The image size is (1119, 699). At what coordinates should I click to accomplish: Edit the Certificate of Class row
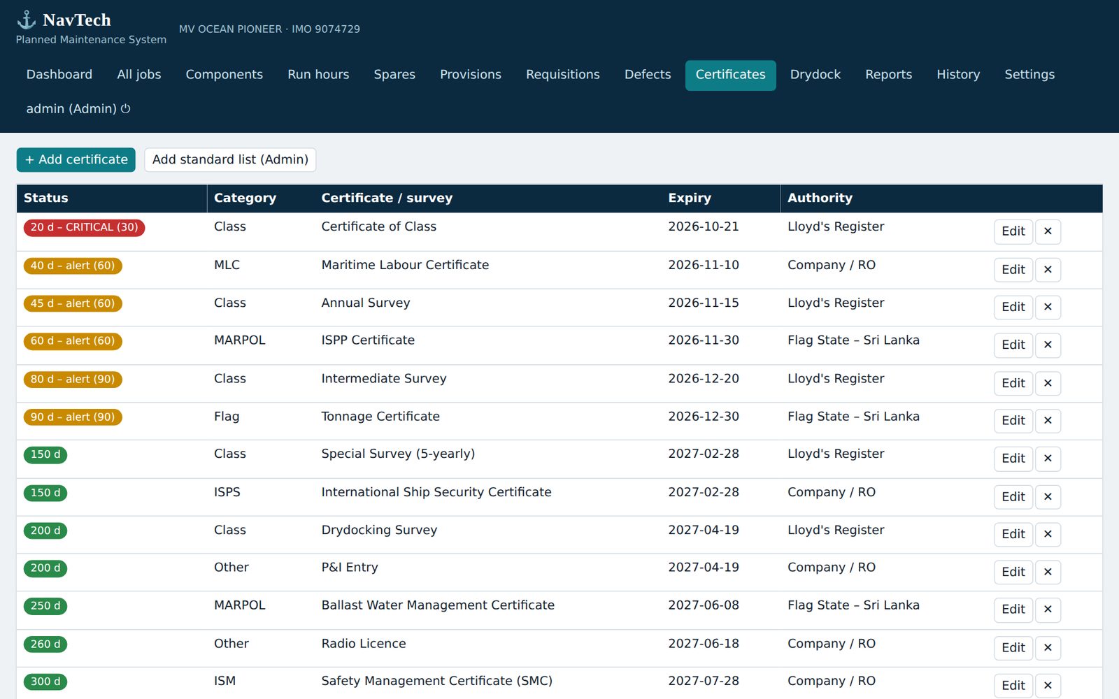(1013, 231)
